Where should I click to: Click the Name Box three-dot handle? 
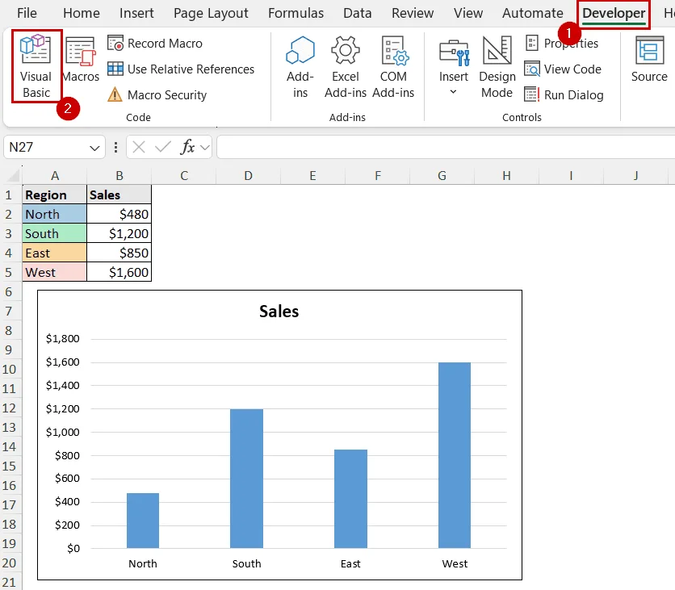[x=115, y=148]
